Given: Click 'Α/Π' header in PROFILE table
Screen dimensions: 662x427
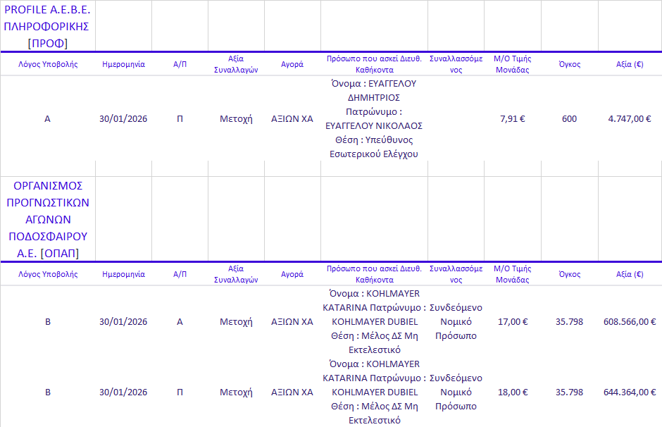Looking at the screenshot, I should point(180,64).
